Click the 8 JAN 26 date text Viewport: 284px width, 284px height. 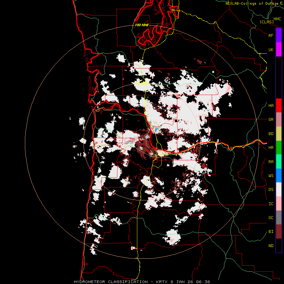[x=182, y=282]
